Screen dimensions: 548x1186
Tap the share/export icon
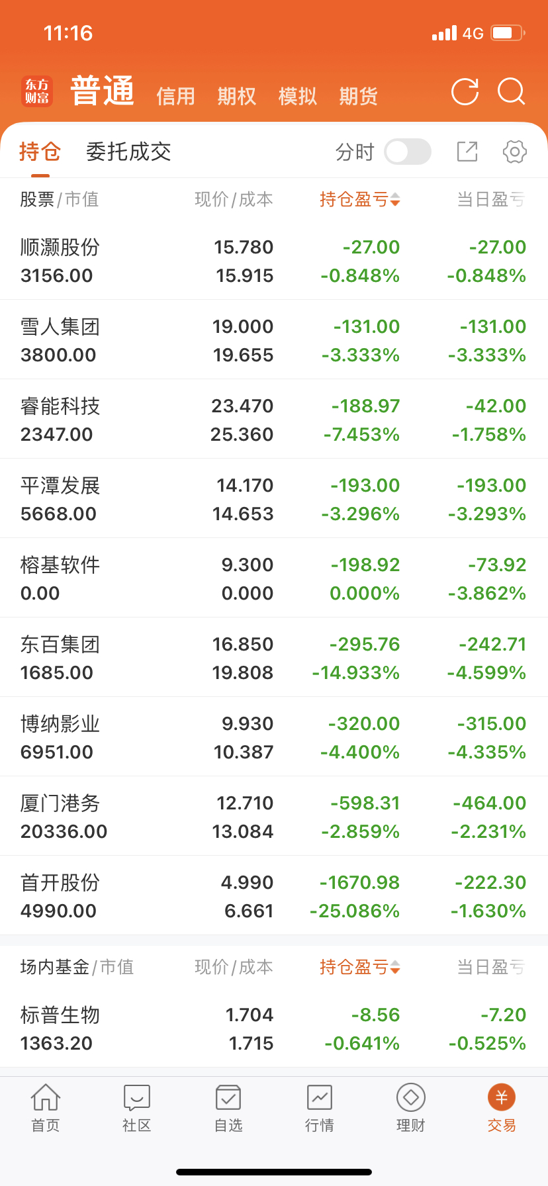(x=467, y=152)
